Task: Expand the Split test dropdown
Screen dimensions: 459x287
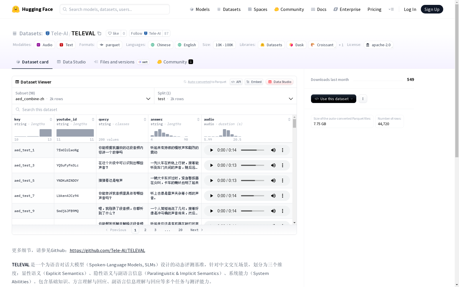Action: click(x=225, y=96)
